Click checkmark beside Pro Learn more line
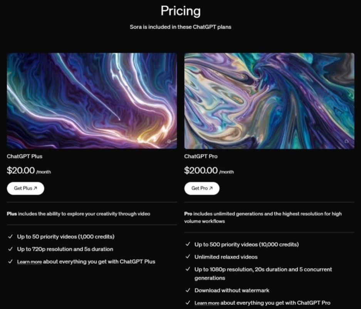Screen dimensions: 361x309 click(188, 303)
